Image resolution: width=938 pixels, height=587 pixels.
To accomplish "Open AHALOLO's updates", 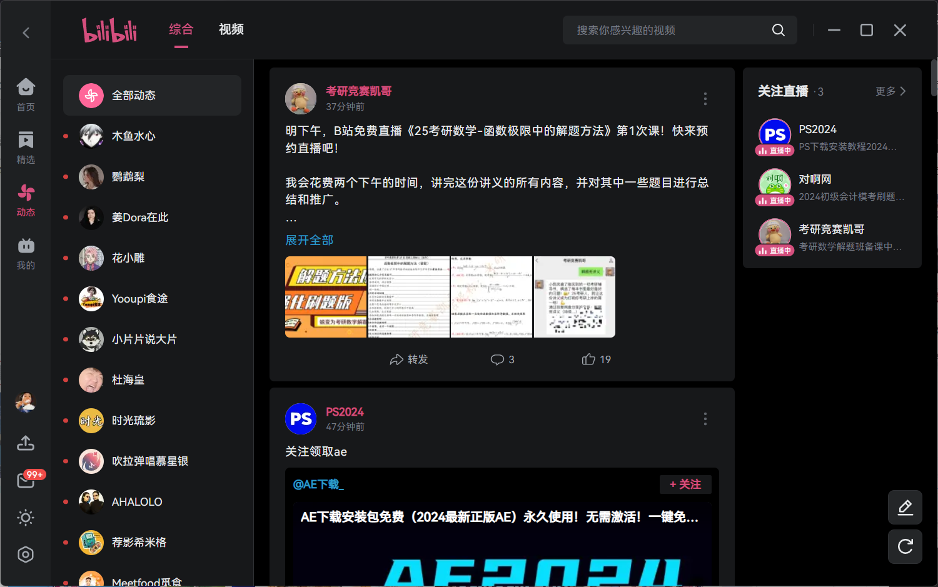I will pyautogui.click(x=152, y=501).
